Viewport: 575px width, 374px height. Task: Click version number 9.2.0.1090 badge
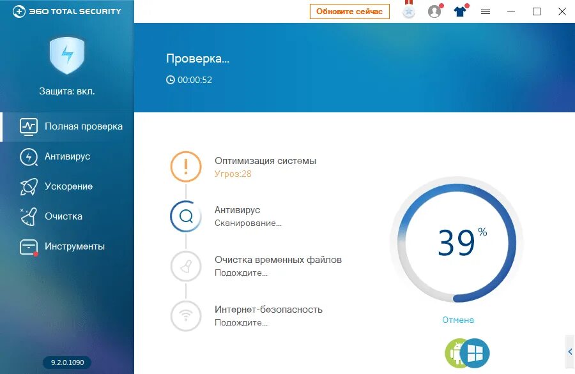pos(67,363)
